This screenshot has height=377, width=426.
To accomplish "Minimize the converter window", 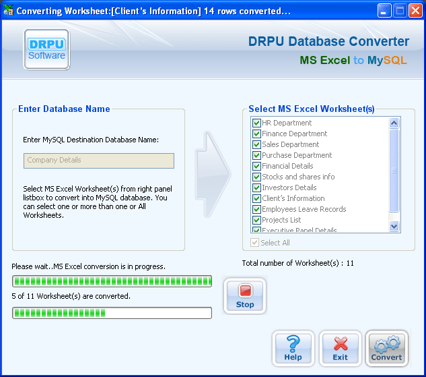I will pyautogui.click(x=384, y=11).
